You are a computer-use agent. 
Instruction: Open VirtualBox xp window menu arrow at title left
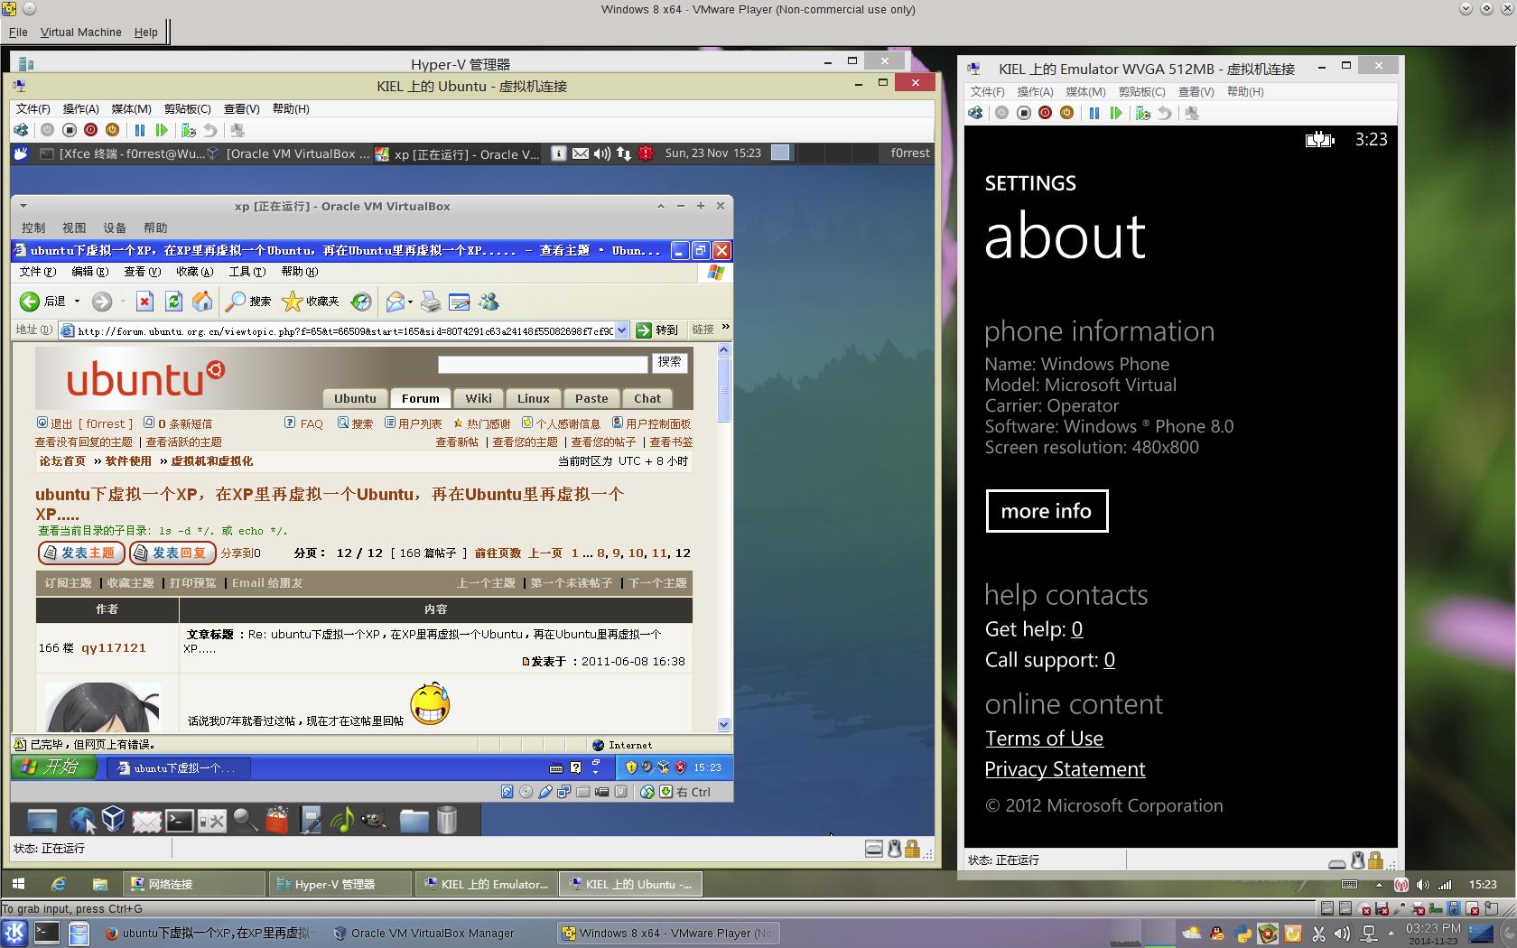pos(23,206)
